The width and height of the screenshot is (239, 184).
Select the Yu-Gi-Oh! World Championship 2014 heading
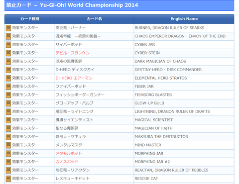[x=89, y=5]
